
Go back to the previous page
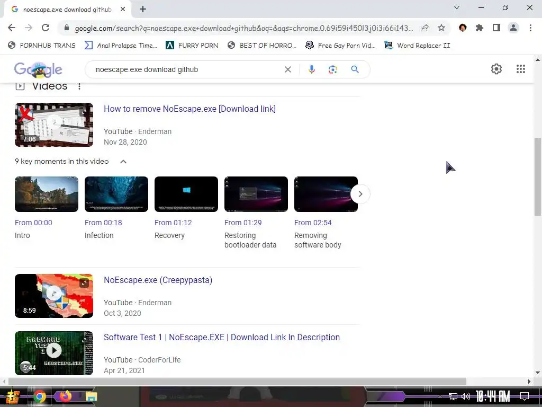tap(12, 28)
